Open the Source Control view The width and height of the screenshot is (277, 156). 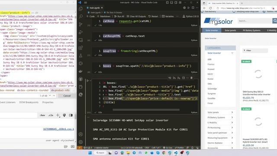[81, 24]
